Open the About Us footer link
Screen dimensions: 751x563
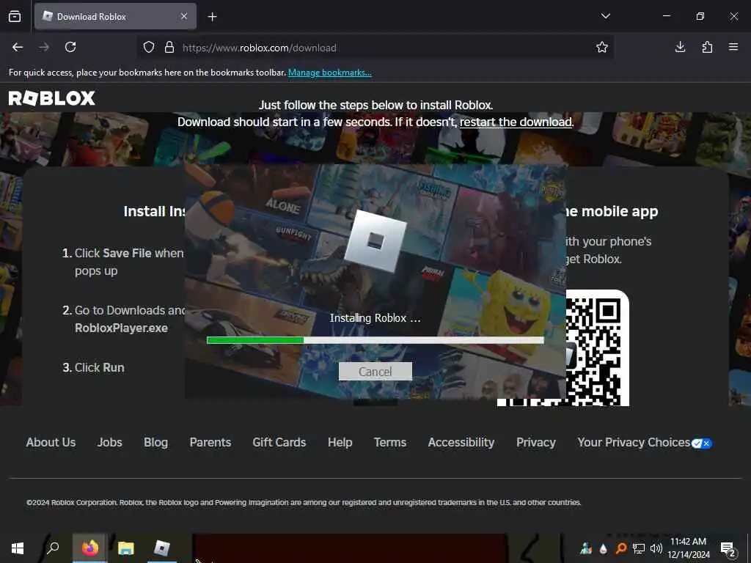coord(51,442)
